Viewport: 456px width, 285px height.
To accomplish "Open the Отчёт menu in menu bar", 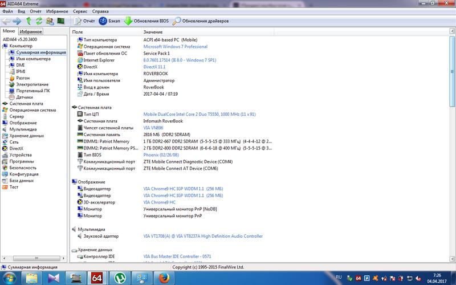I will [x=35, y=11].
